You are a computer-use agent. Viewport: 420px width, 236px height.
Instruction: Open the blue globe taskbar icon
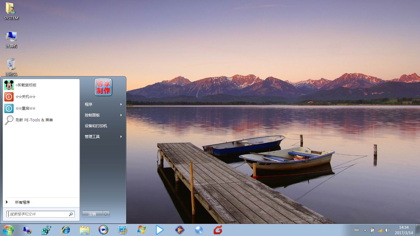tap(199, 230)
